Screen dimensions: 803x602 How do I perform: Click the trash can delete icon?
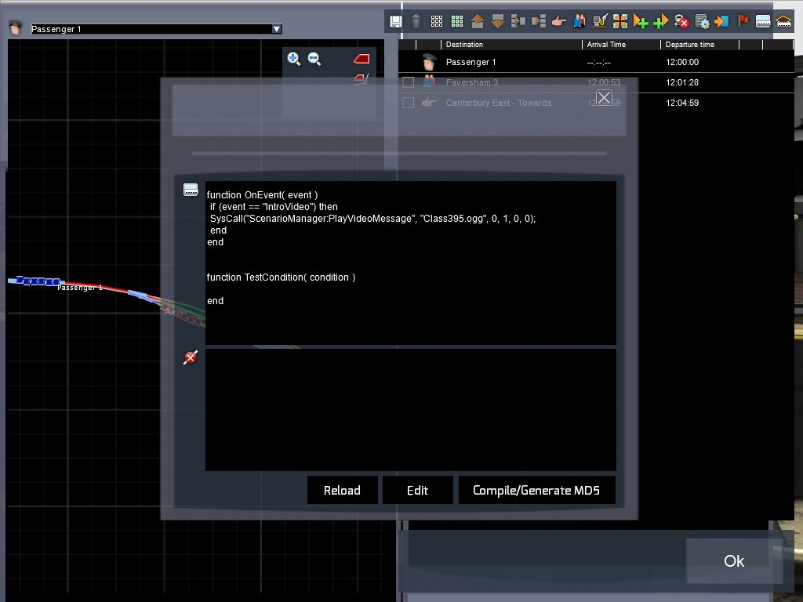(416, 22)
